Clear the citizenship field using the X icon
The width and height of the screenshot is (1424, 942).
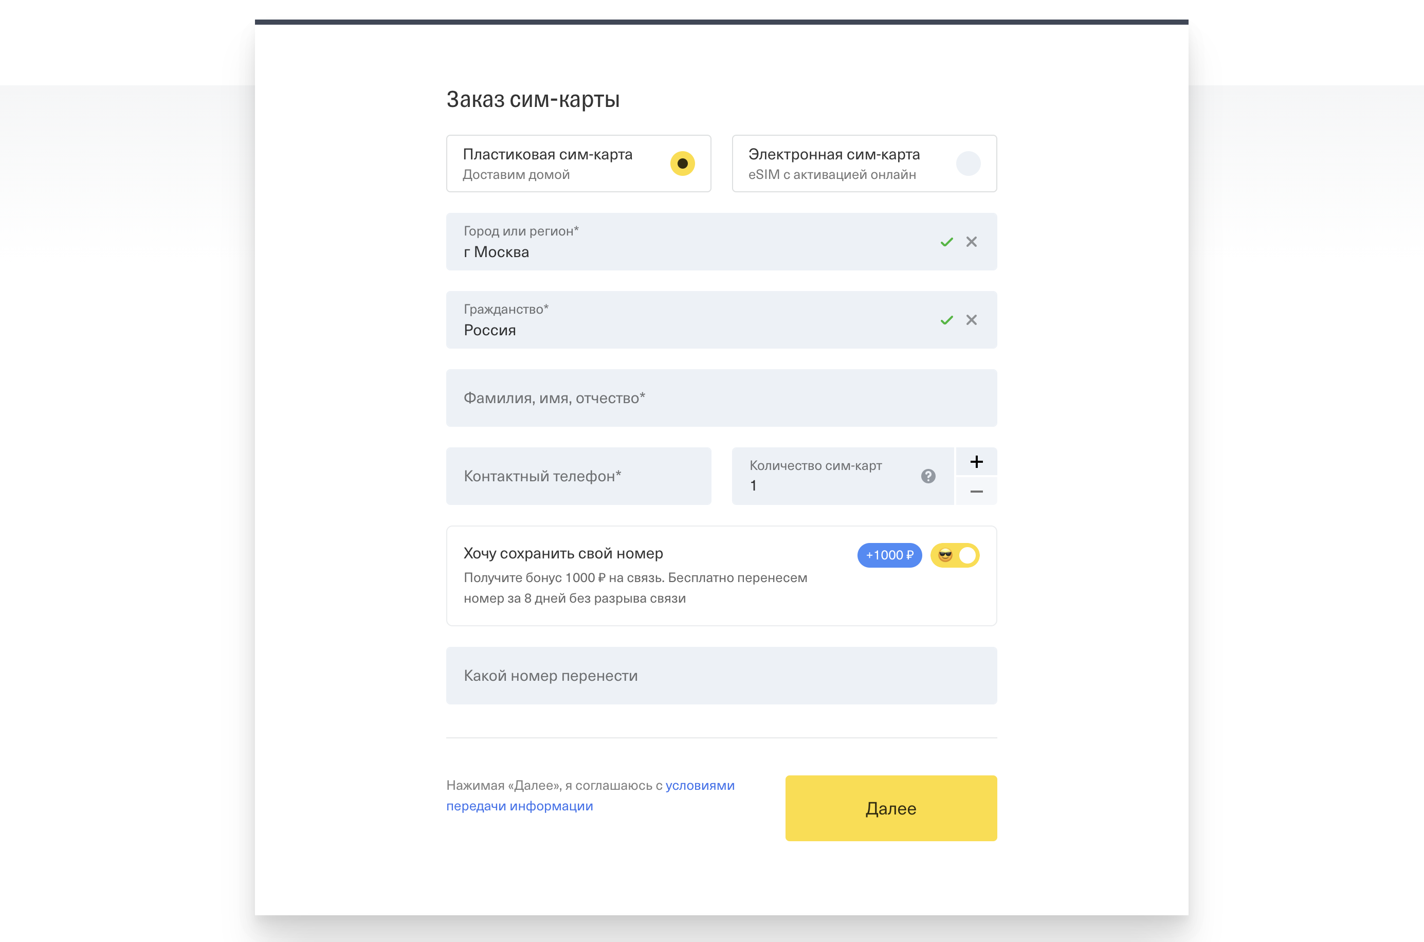click(971, 320)
